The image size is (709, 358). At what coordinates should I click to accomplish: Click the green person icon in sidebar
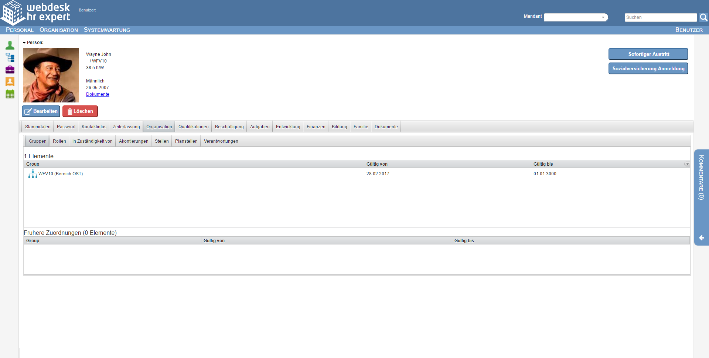tap(10, 45)
